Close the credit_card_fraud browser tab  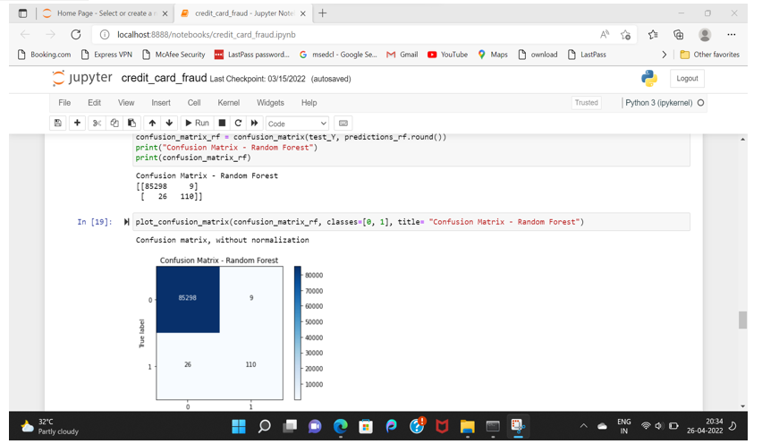303,13
